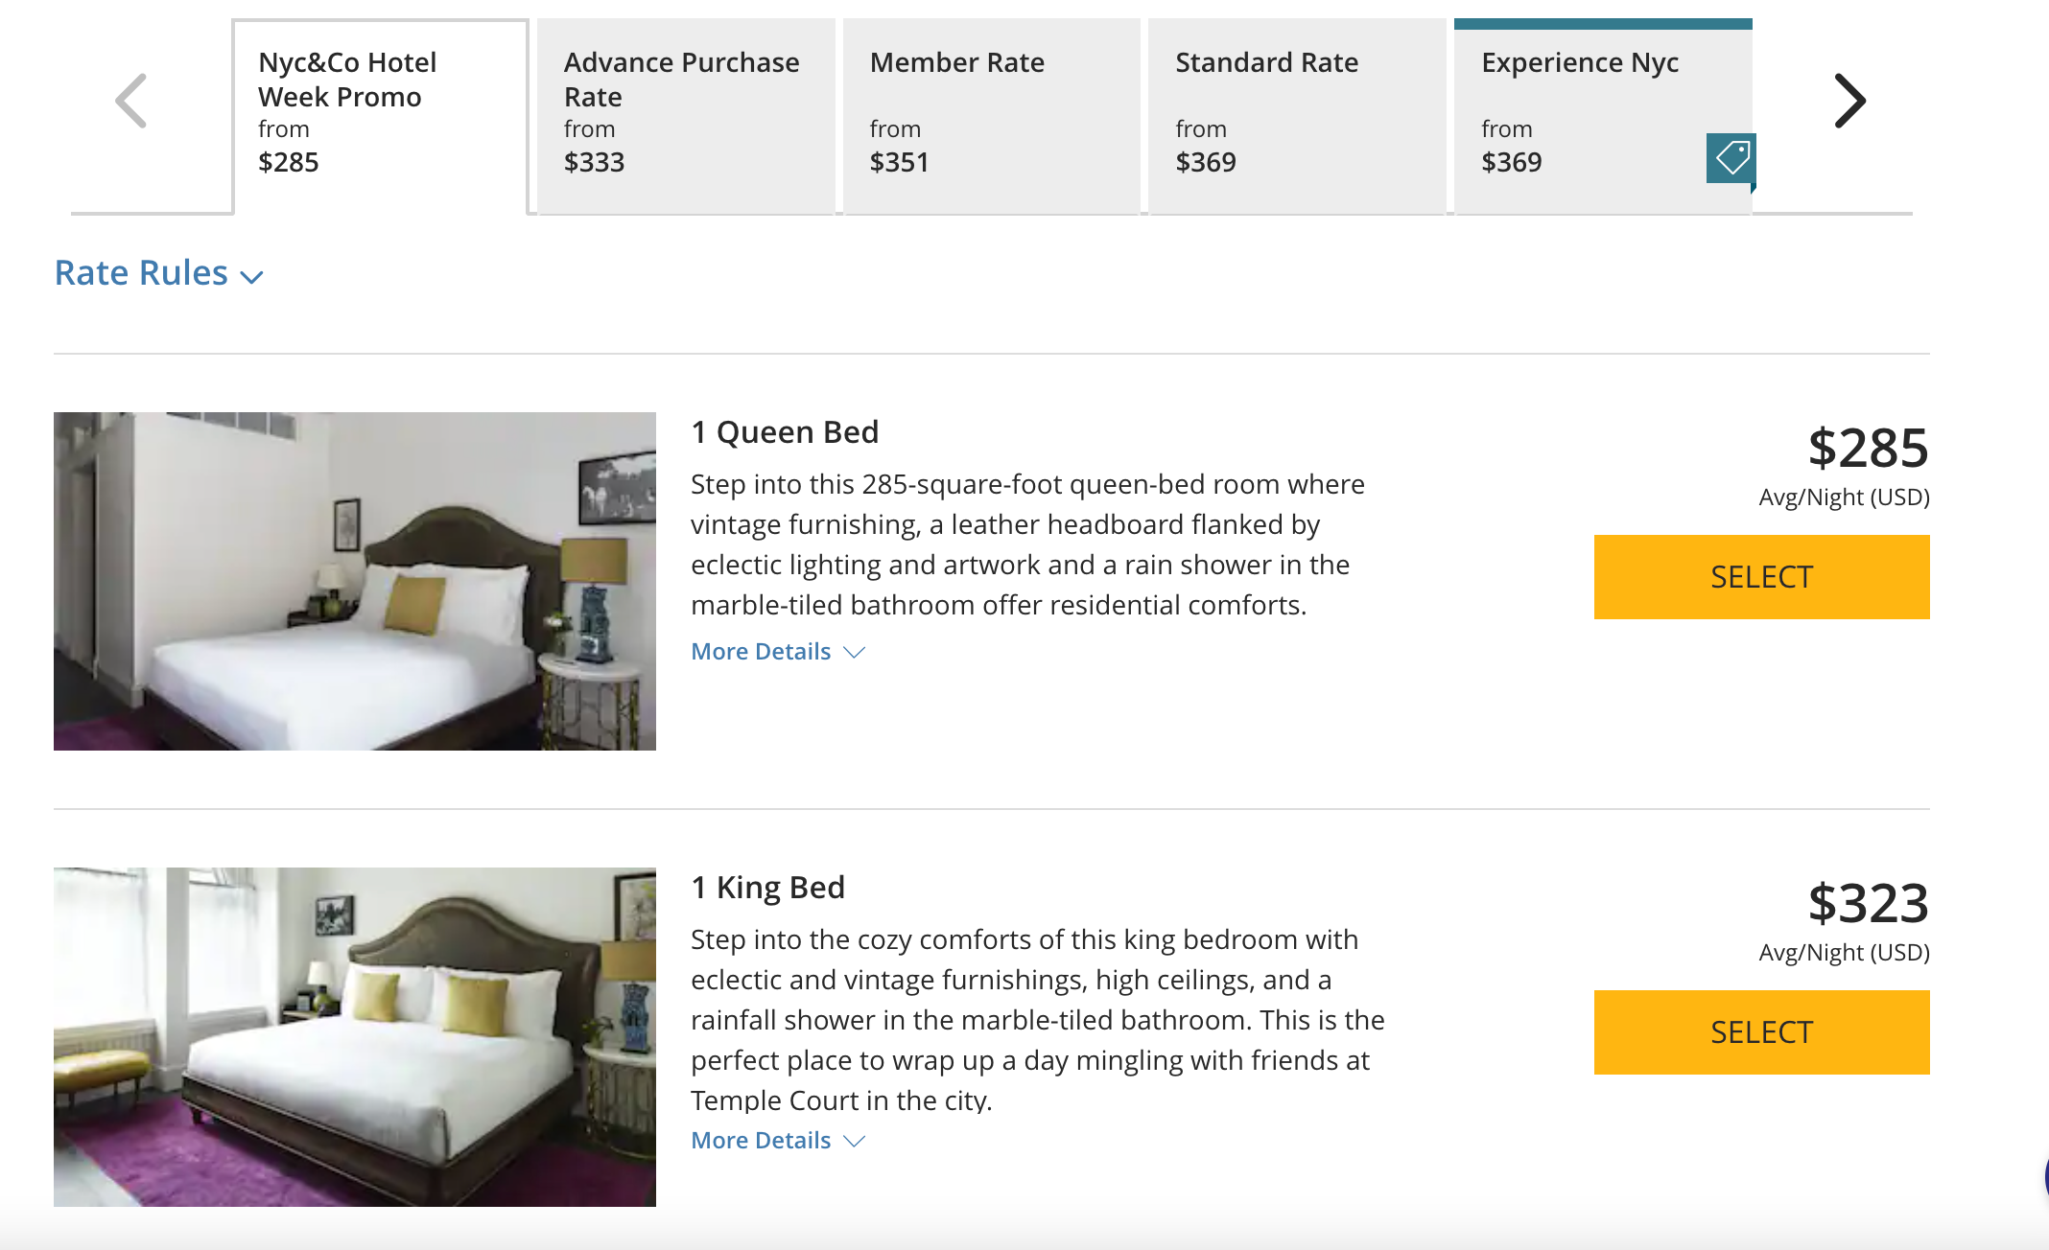Open the Standard Rate tab
This screenshot has height=1250, width=2049.
(1296, 115)
